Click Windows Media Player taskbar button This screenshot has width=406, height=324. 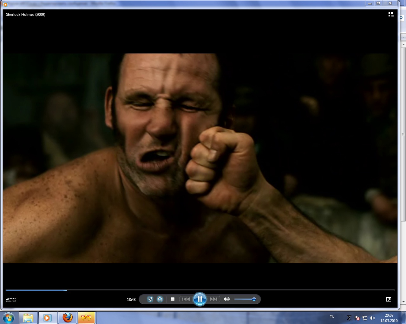click(48, 317)
